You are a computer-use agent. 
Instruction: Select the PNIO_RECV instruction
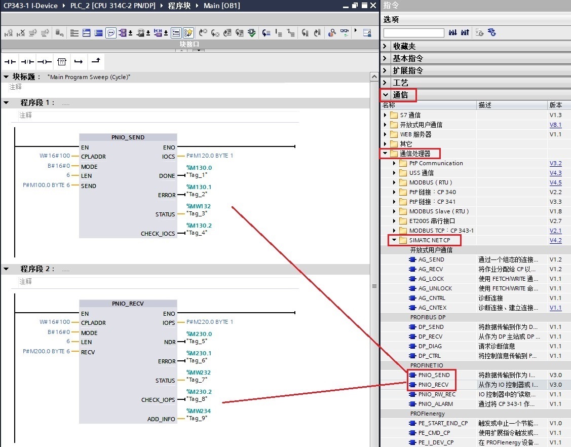433,384
